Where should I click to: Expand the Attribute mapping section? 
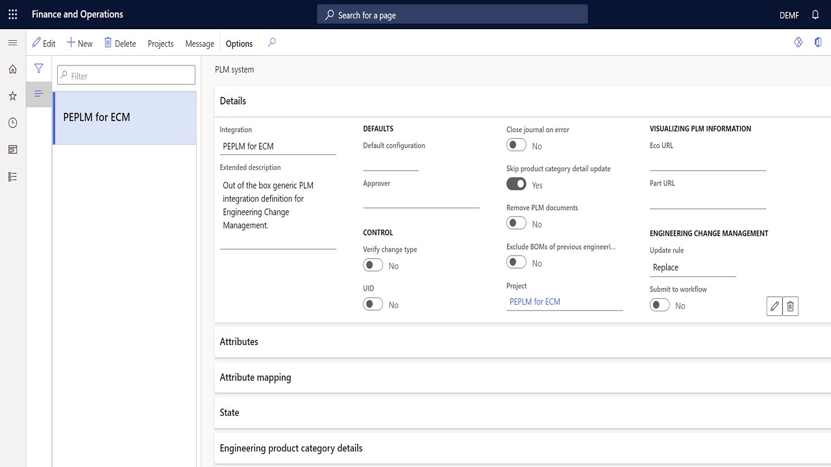pos(523,377)
